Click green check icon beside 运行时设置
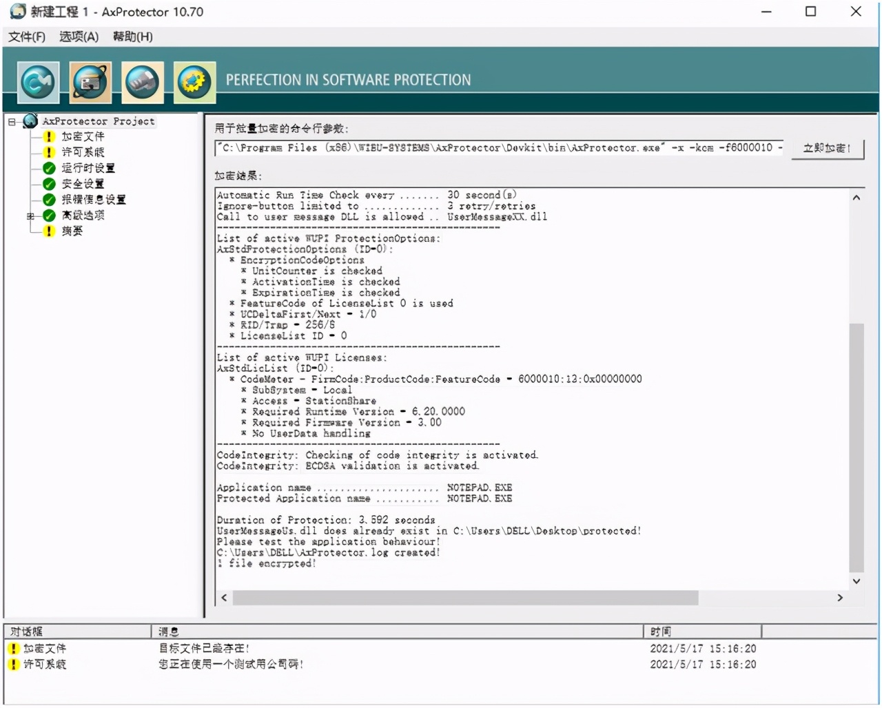882x708 pixels. 49,168
